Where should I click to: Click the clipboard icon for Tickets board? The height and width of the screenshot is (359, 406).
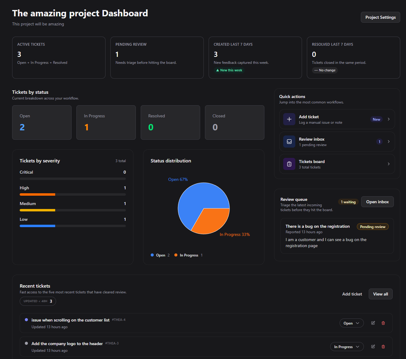click(289, 164)
